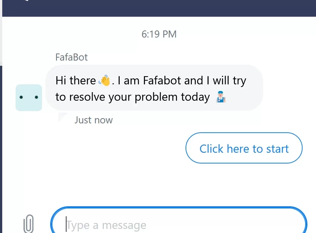Screen dimensions: 316x233
Task: Click the partially visible back icon in header
Action: pos(26,1)
